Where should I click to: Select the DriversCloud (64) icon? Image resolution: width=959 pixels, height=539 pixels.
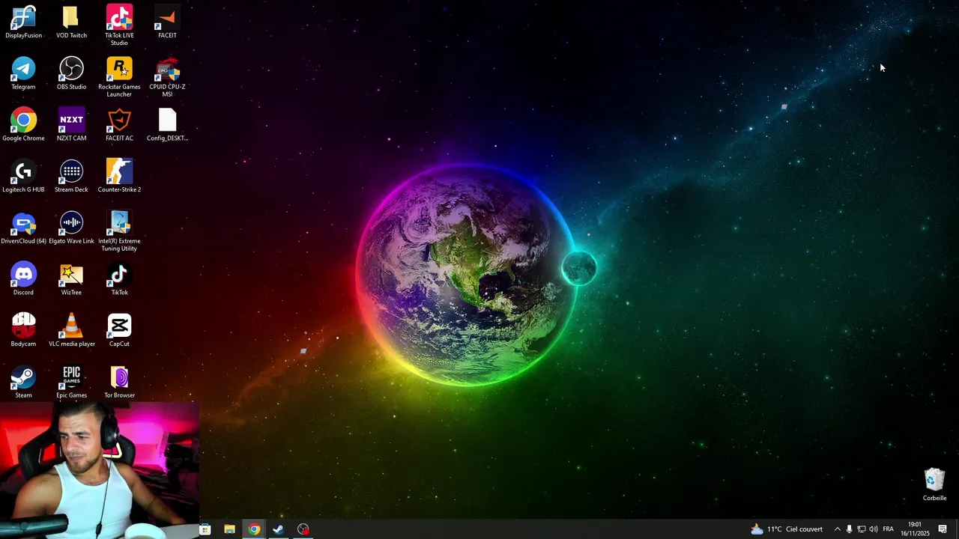(x=23, y=228)
